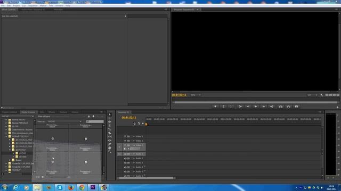Click Export Frame camera icon
This screenshot has width=341, height=191.
[x=296, y=107]
